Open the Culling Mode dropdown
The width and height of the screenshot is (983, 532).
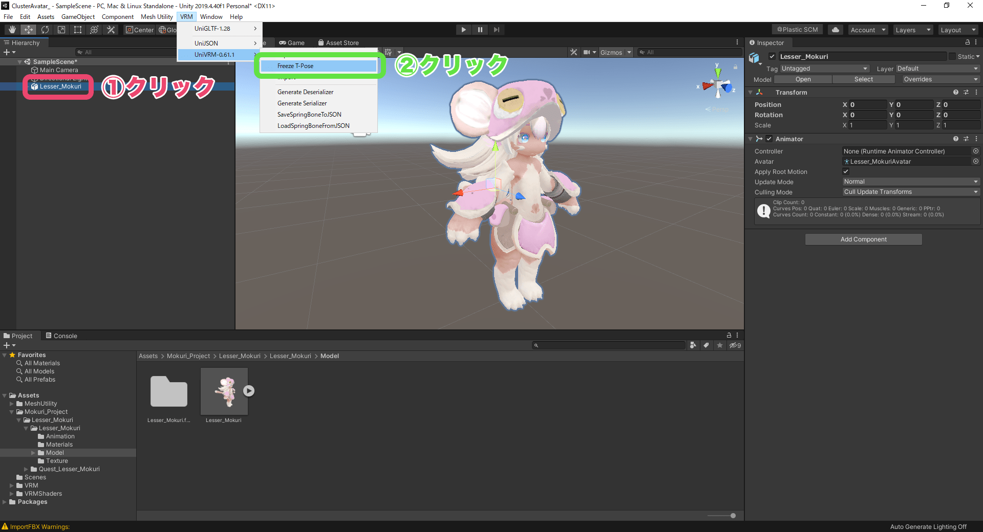(x=910, y=192)
